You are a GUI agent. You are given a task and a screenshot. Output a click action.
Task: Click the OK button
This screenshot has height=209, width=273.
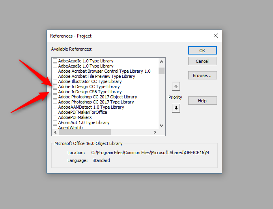202,51
